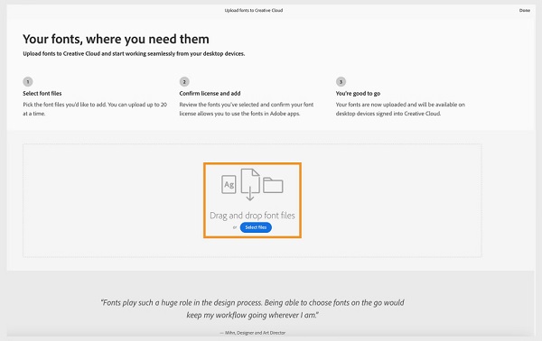Click the 'Review the fonts you've selected' description
The width and height of the screenshot is (542, 341).
click(247, 109)
